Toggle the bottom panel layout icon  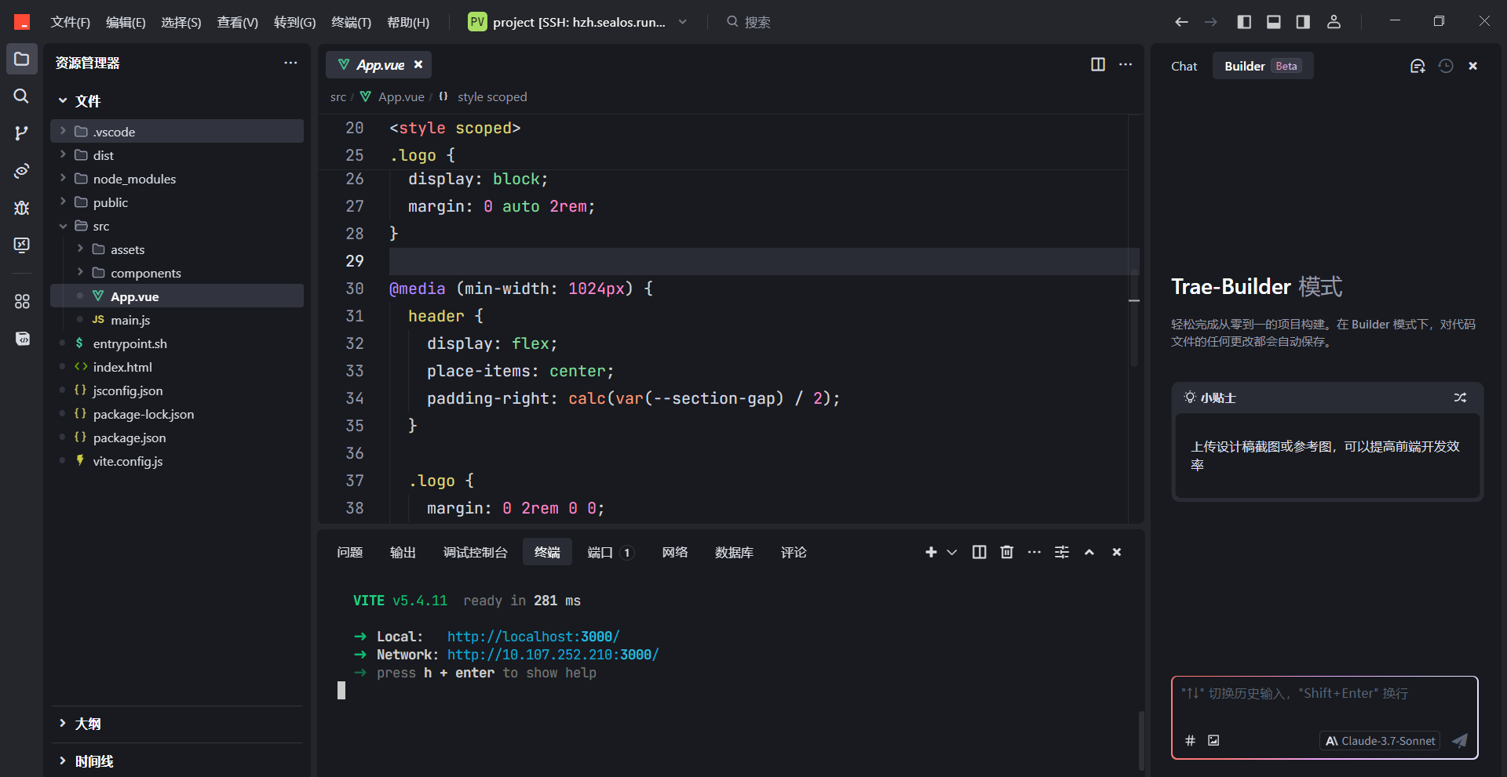point(1274,22)
